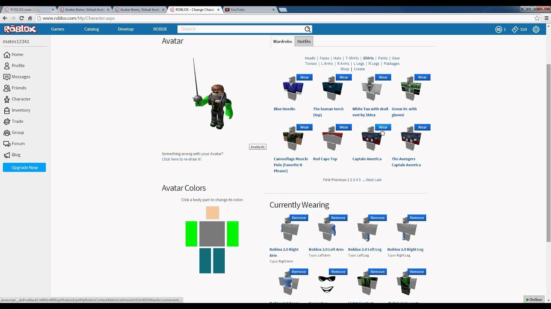Open the Blog sidebar icon
The image size is (551, 309).
(x=6, y=155)
